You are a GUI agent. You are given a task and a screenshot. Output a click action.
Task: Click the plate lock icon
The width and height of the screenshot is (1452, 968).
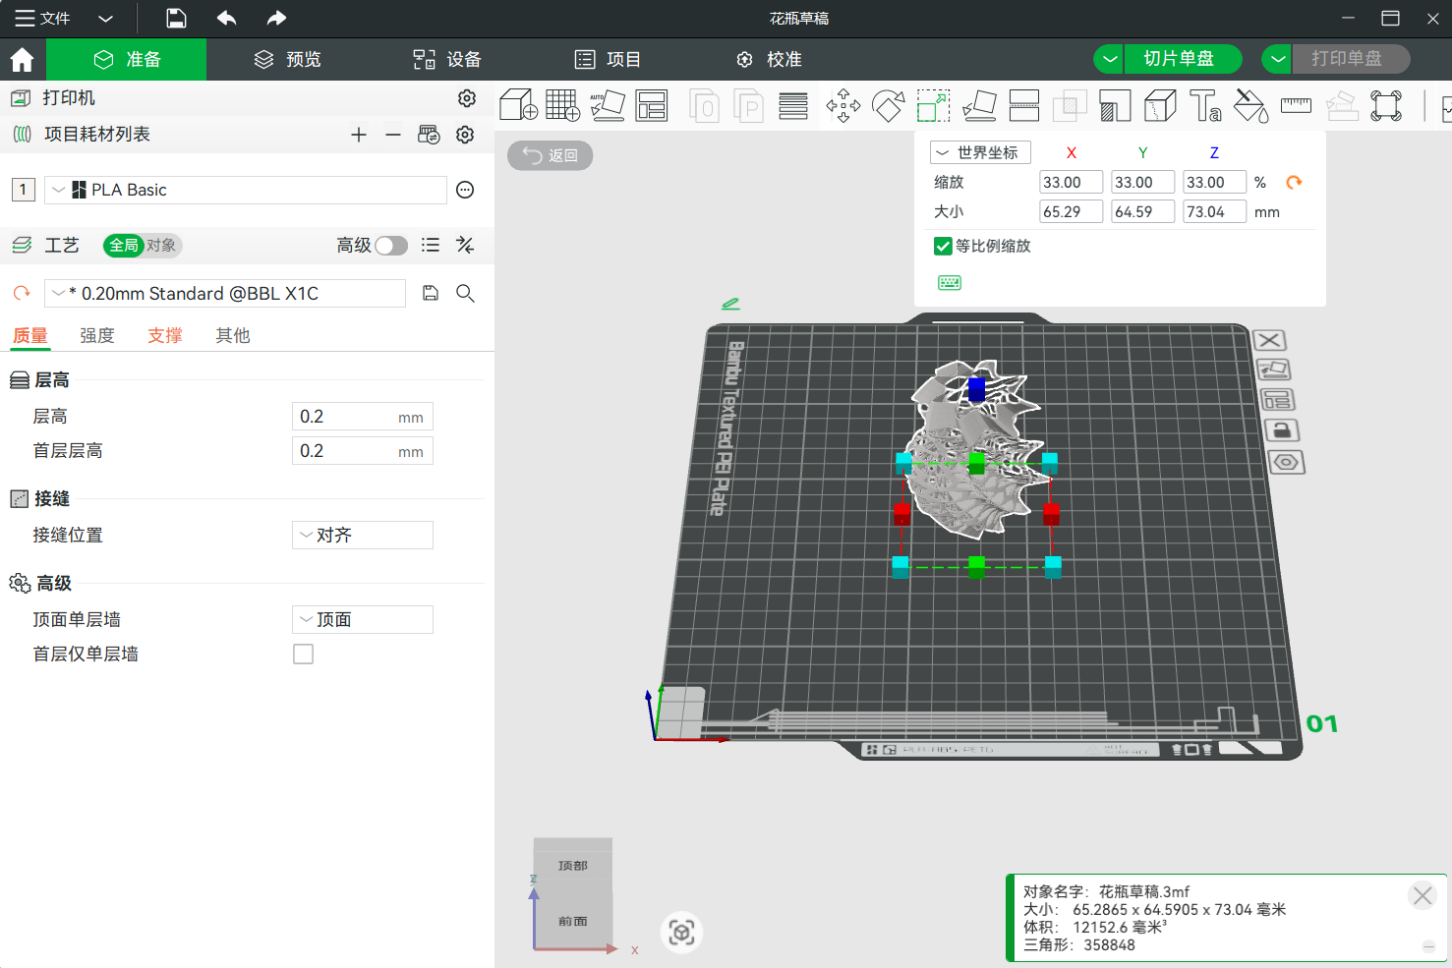point(1282,430)
